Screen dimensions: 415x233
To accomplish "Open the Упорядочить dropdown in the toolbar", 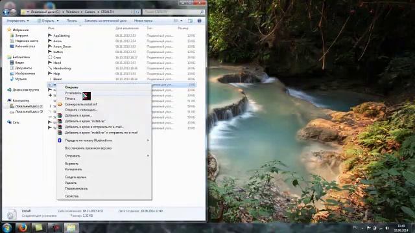I will tap(18, 21).
